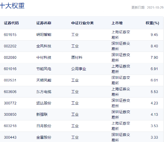Click 工业 in the 日月股份 row
The width and height of the screenshot is (166, 142).
75,126
